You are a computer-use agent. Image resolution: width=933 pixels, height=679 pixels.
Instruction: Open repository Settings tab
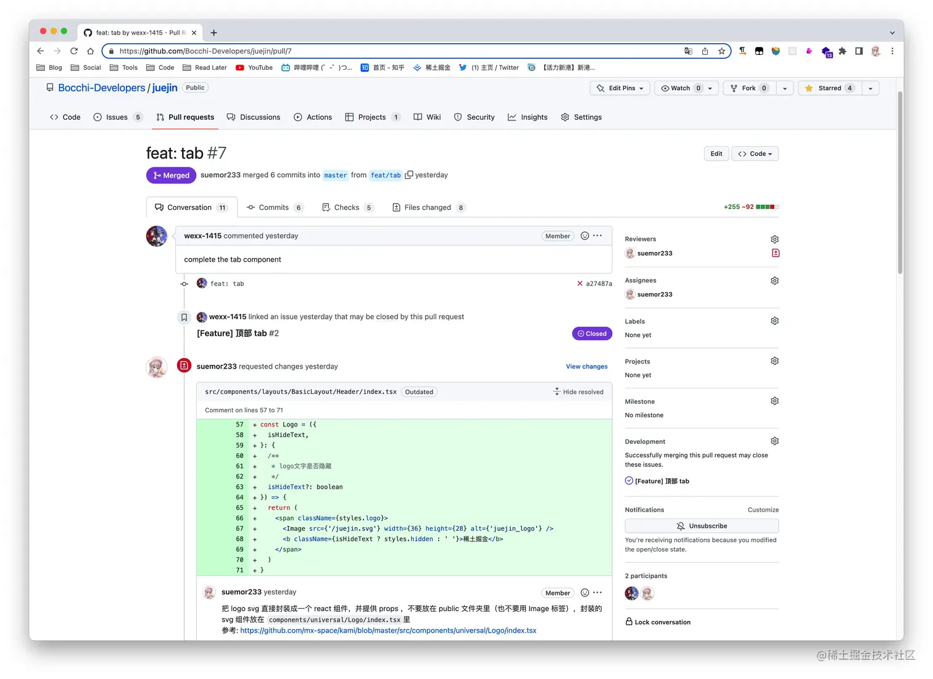581,117
